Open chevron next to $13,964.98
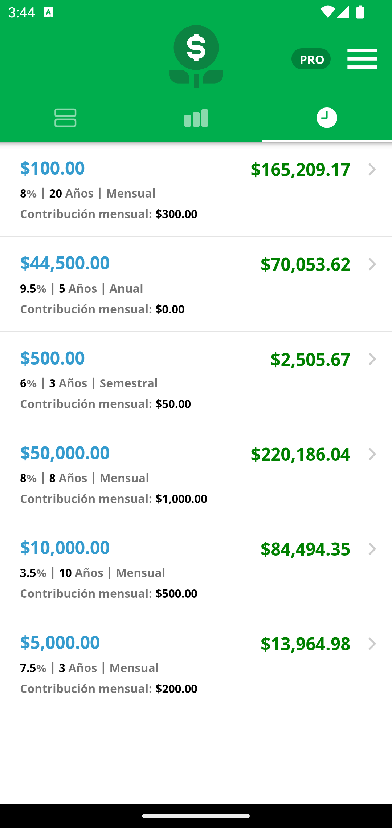The image size is (392, 828). [x=372, y=644]
